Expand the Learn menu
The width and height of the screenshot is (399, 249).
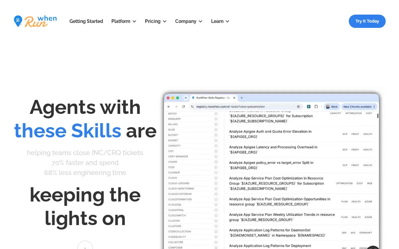point(220,21)
